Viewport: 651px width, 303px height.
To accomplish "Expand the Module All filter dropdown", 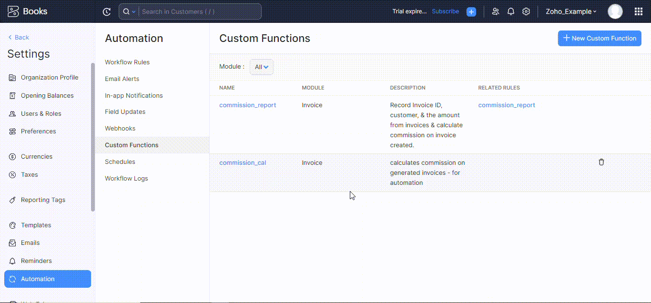I will click(261, 67).
